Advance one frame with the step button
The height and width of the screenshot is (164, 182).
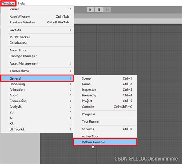point(107,10)
